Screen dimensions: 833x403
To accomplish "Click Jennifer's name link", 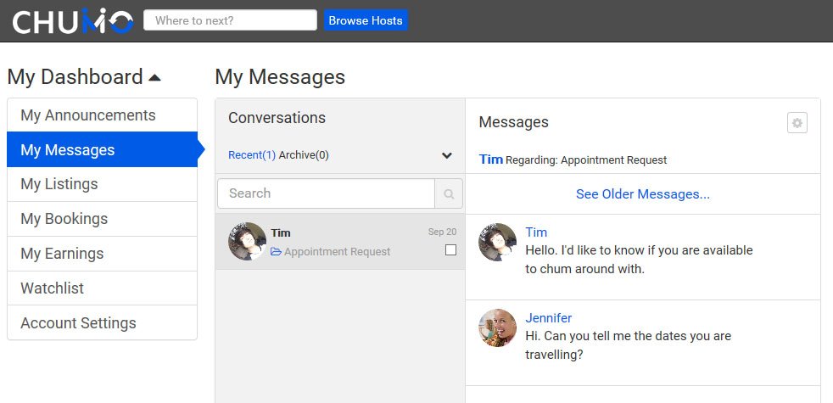I will coord(548,318).
